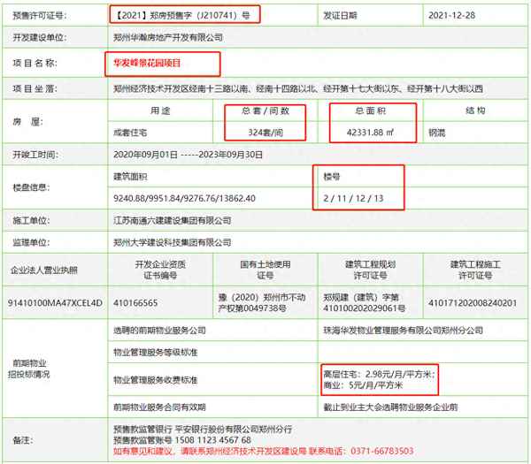Screen dimensions: 531x464
Task: Select developer 郑州华瀚房地产开发有限公司
Action: [168, 37]
